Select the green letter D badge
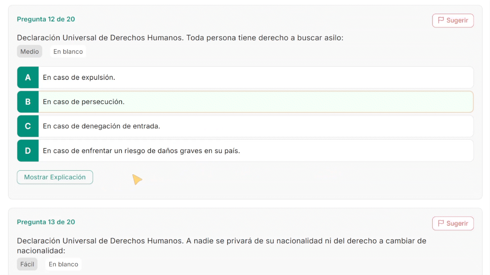 point(28,151)
